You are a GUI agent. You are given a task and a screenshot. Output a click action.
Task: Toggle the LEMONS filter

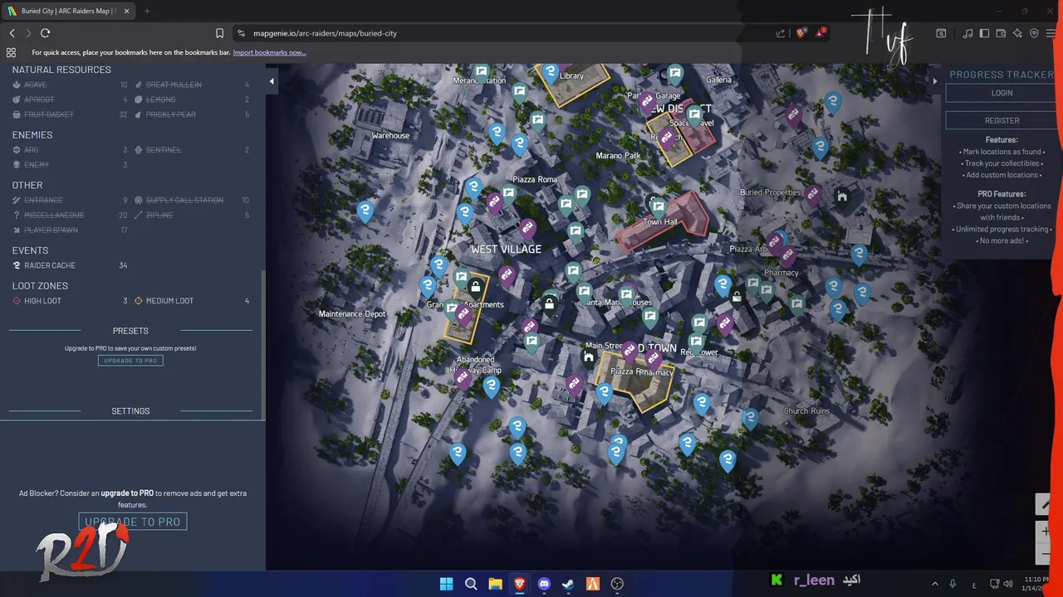(x=192, y=99)
